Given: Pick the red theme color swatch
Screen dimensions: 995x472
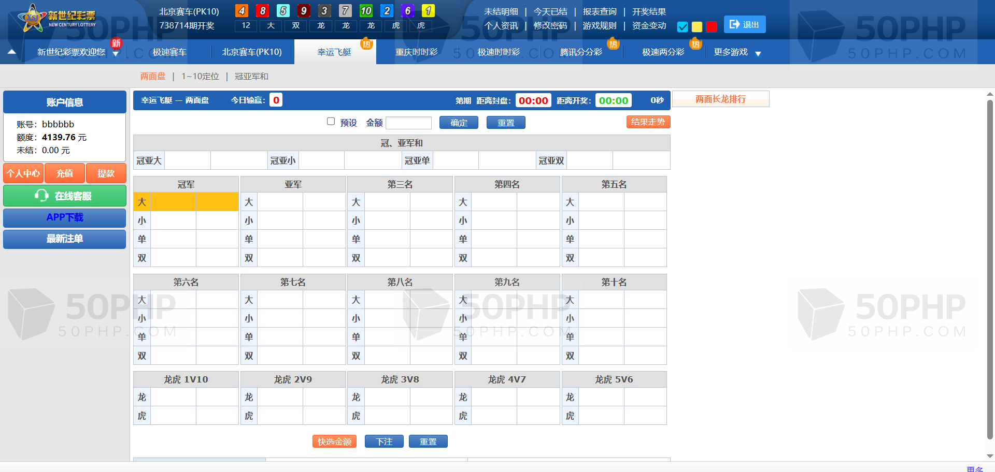Looking at the screenshot, I should point(712,27).
